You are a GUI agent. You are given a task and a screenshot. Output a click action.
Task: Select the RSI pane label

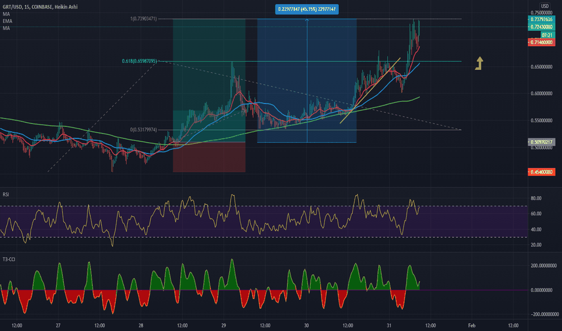click(6, 194)
